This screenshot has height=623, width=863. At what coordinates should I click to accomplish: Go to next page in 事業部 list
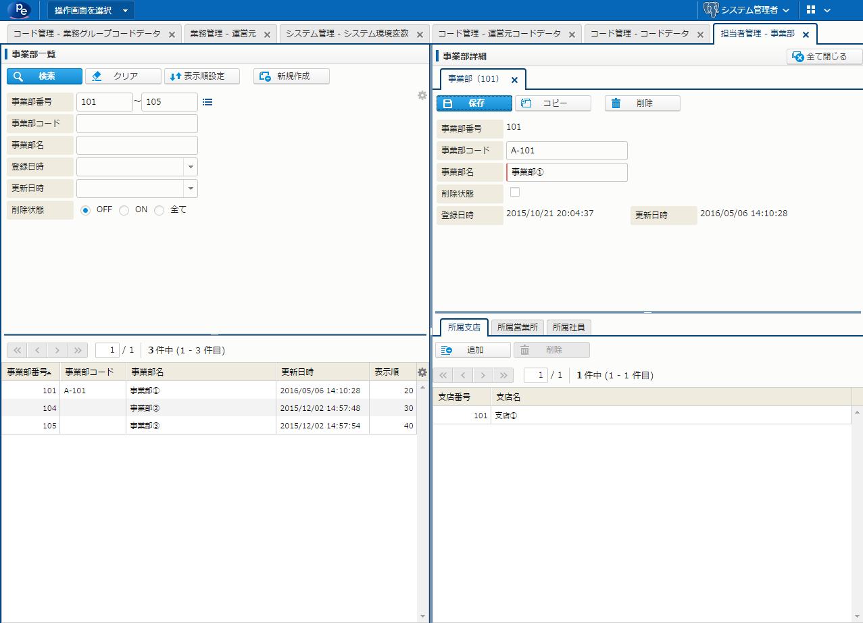(58, 350)
